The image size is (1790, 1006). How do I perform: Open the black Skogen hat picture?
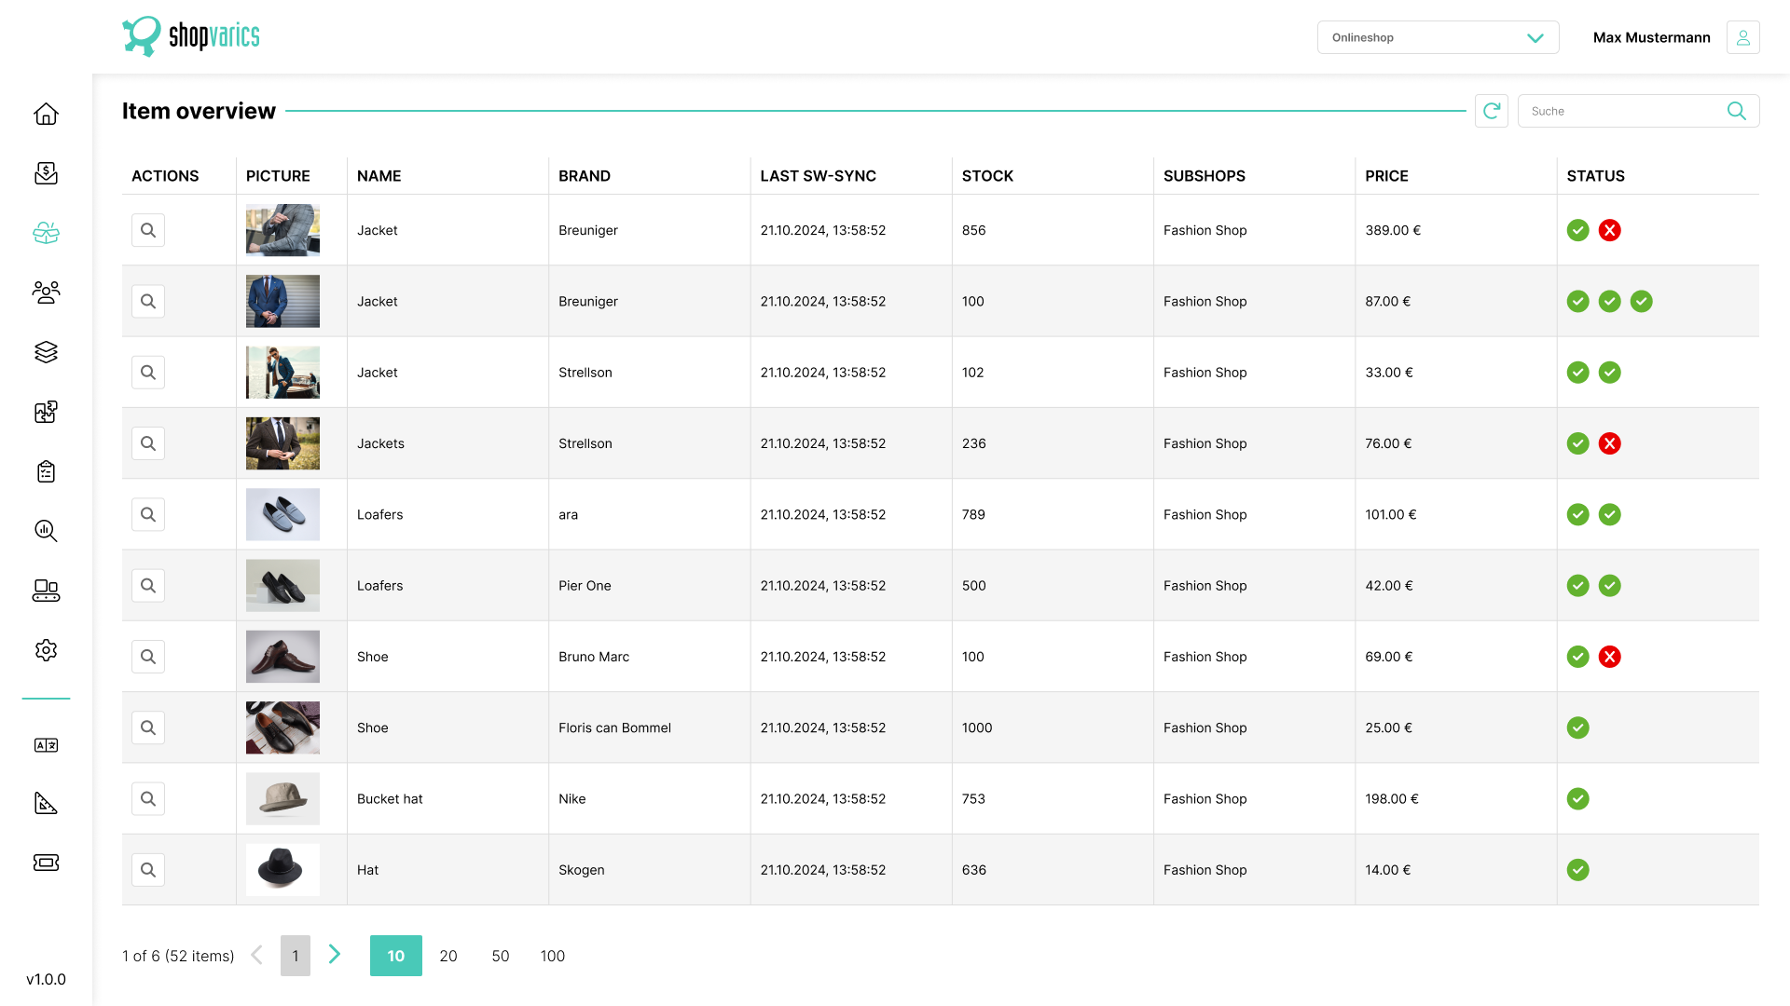[282, 870]
